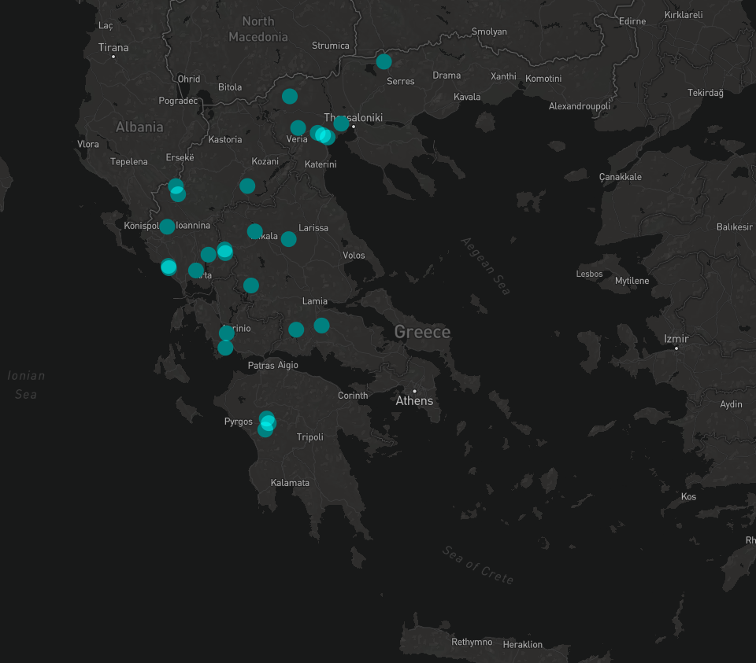Select the Heraklion label on Crete

(523, 644)
